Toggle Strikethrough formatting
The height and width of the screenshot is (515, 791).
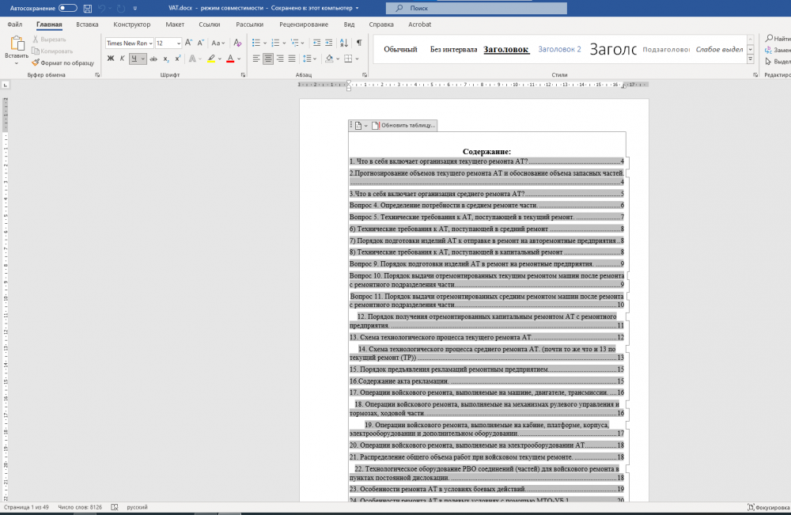153,59
